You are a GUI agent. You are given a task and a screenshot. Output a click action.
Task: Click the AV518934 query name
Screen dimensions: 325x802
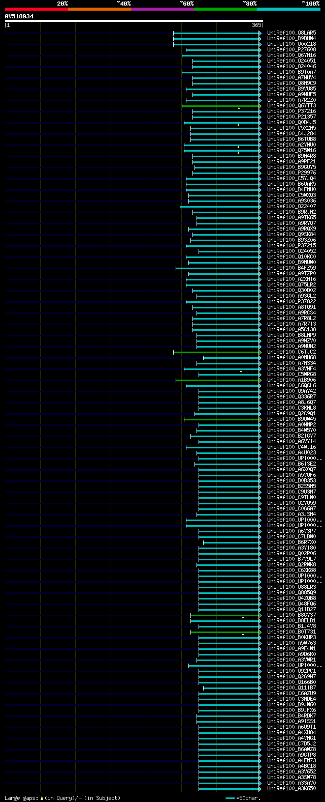[19, 16]
